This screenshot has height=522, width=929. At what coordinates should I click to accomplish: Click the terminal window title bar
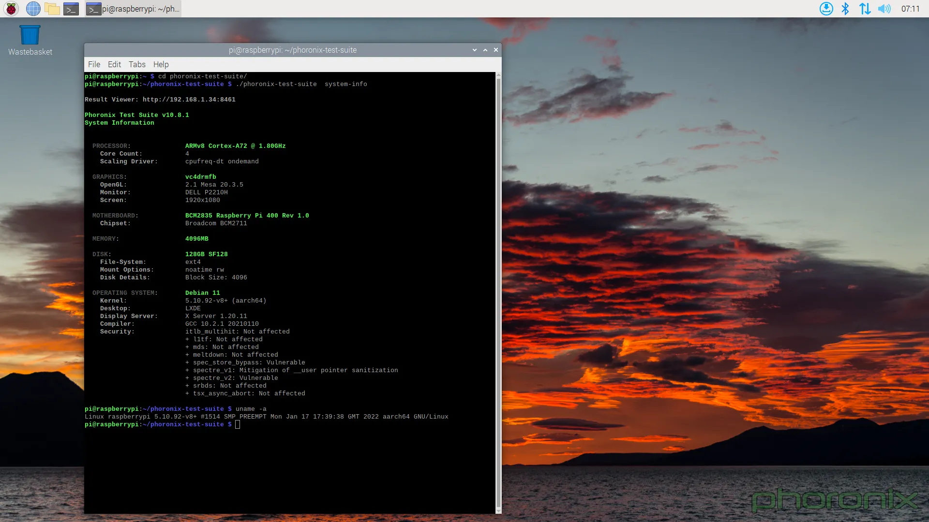tap(293, 50)
